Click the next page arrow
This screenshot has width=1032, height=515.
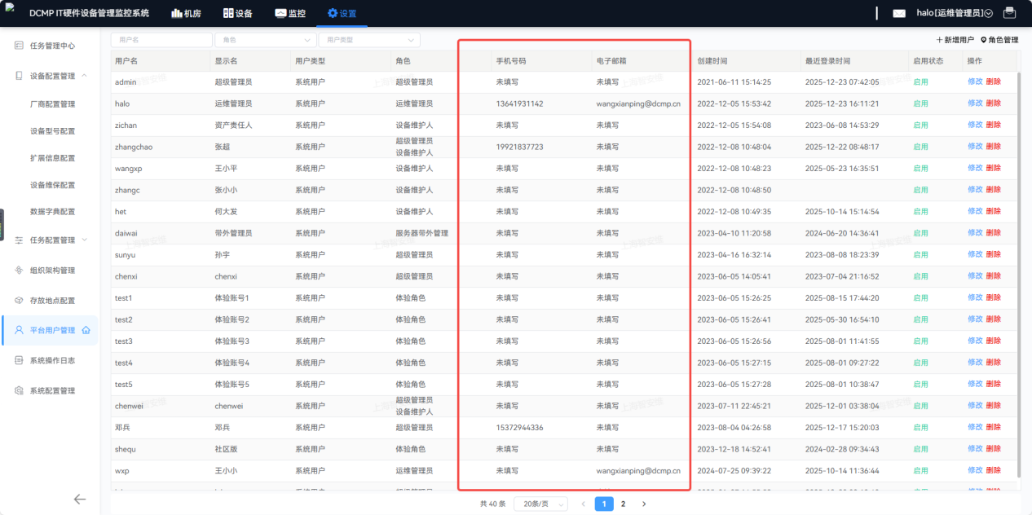click(x=644, y=504)
